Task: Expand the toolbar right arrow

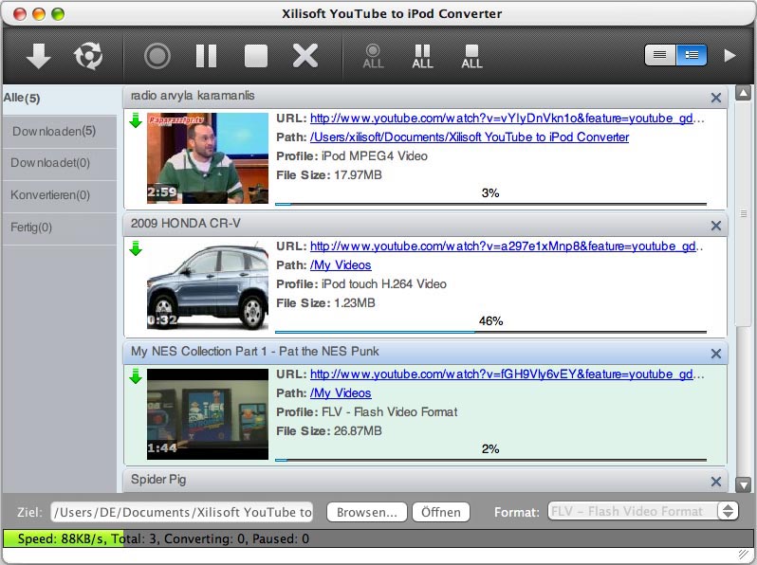Action: [x=730, y=56]
